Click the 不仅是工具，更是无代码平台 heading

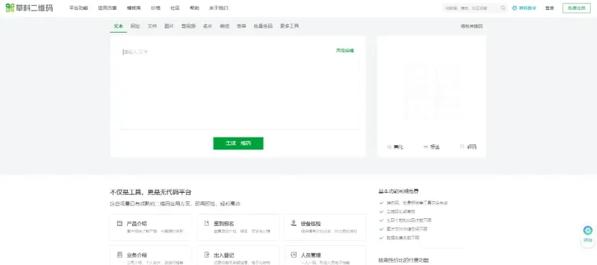(151, 192)
